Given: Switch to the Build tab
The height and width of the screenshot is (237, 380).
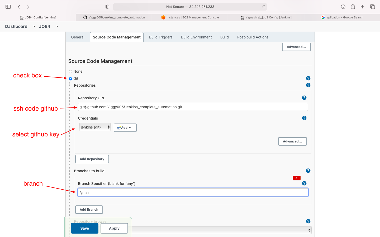Looking at the screenshot, I should click(x=225, y=37).
